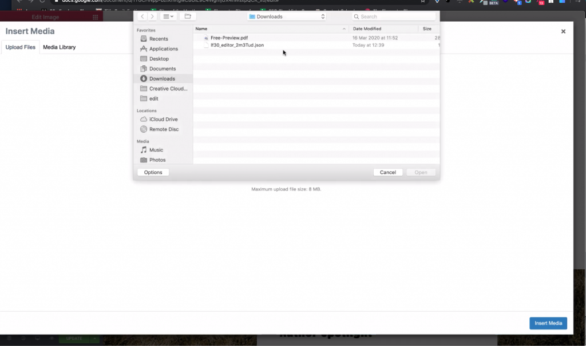Switch to the Media Library tab

59,47
